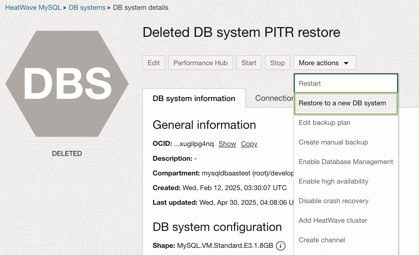Go back to HeatWave MySQL home

coord(33,7)
